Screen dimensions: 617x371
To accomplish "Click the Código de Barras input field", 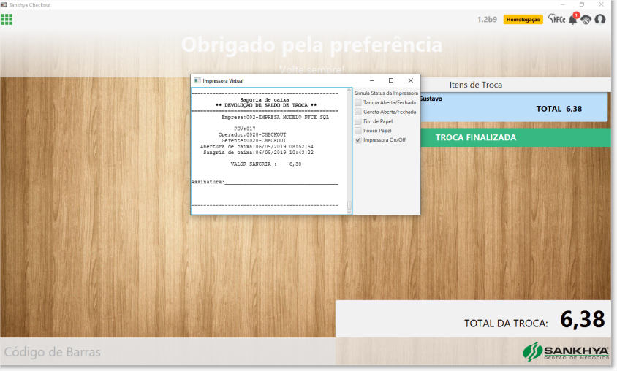I will [167, 352].
